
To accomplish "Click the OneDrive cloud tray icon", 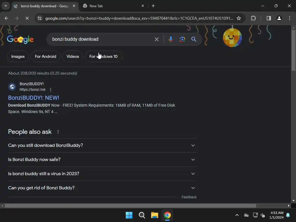I will (x=246, y=215).
